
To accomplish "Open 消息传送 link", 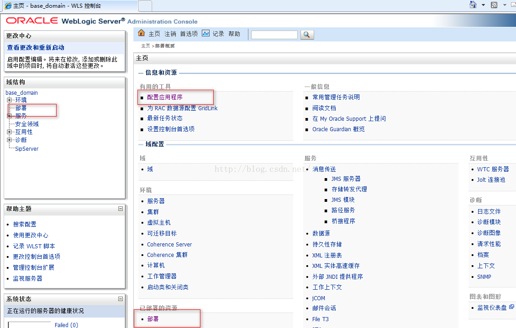I will point(324,169).
